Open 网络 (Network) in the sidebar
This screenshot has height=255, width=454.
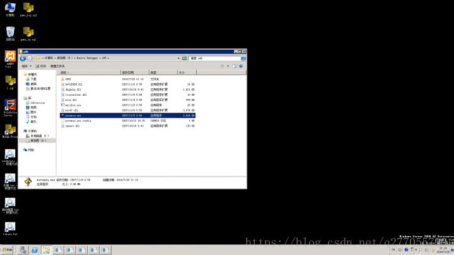(29, 150)
